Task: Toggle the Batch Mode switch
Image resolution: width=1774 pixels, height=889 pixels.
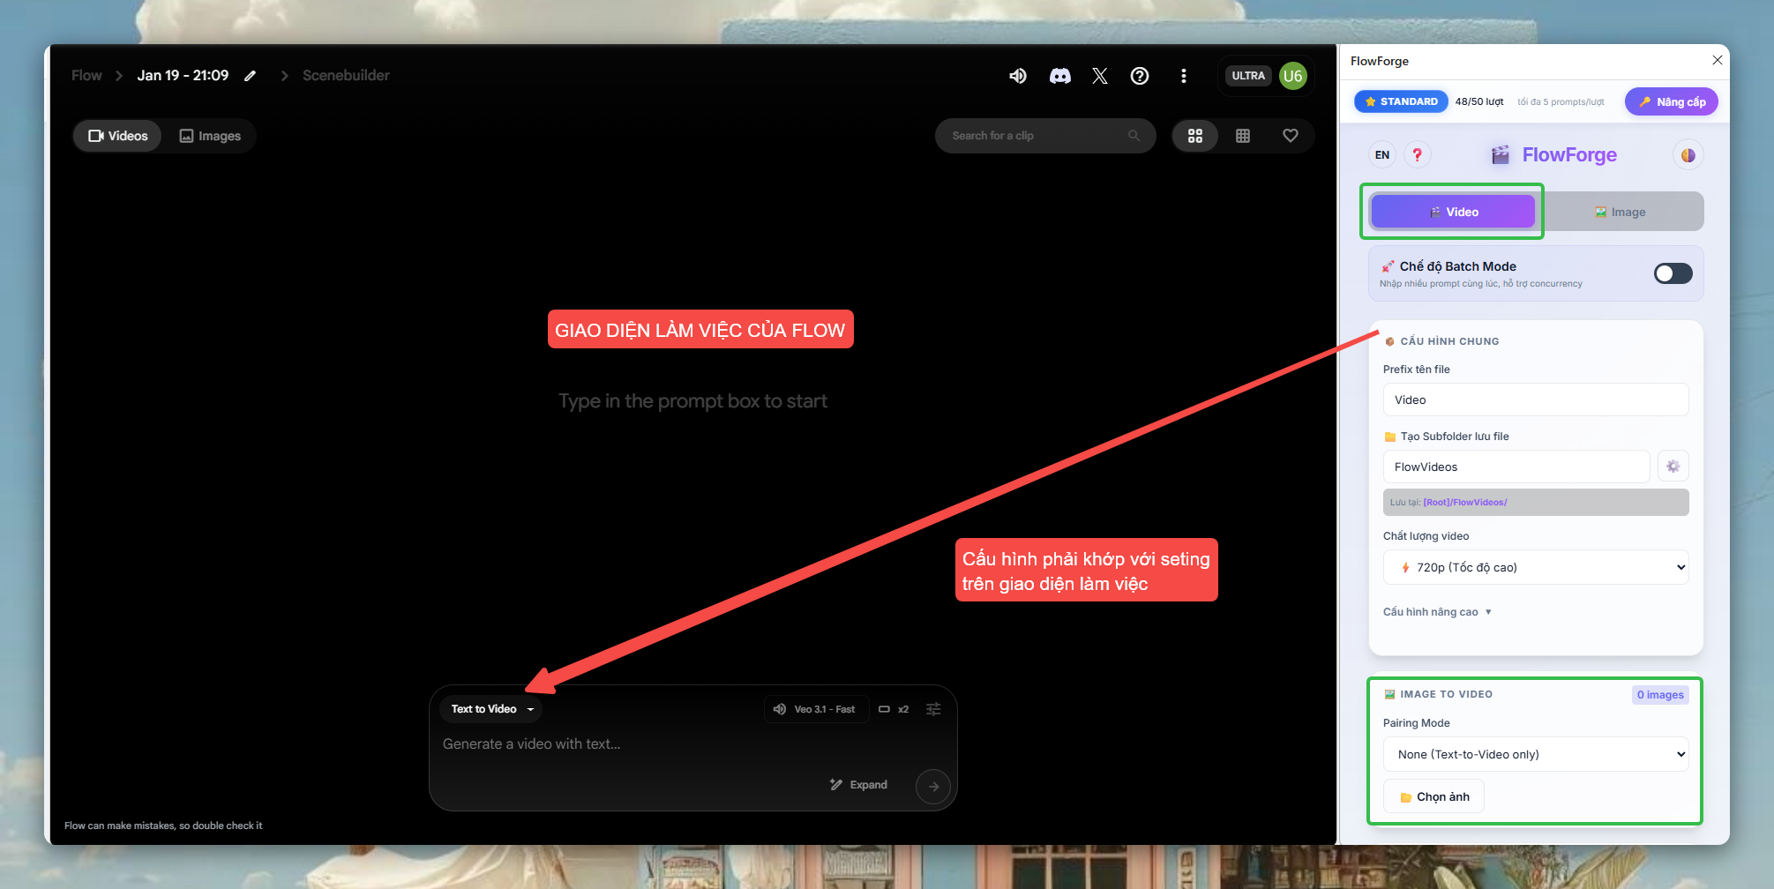Action: click(1673, 273)
